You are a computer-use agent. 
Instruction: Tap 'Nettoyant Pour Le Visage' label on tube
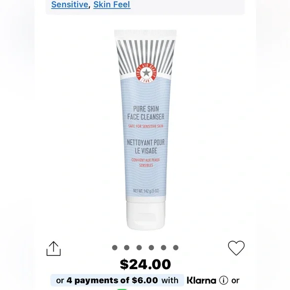pos(145,146)
